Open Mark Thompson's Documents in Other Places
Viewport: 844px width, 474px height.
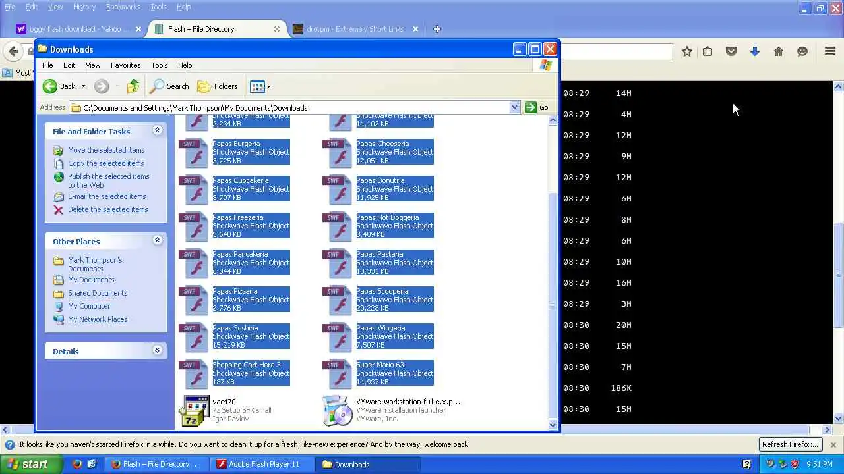(95, 264)
